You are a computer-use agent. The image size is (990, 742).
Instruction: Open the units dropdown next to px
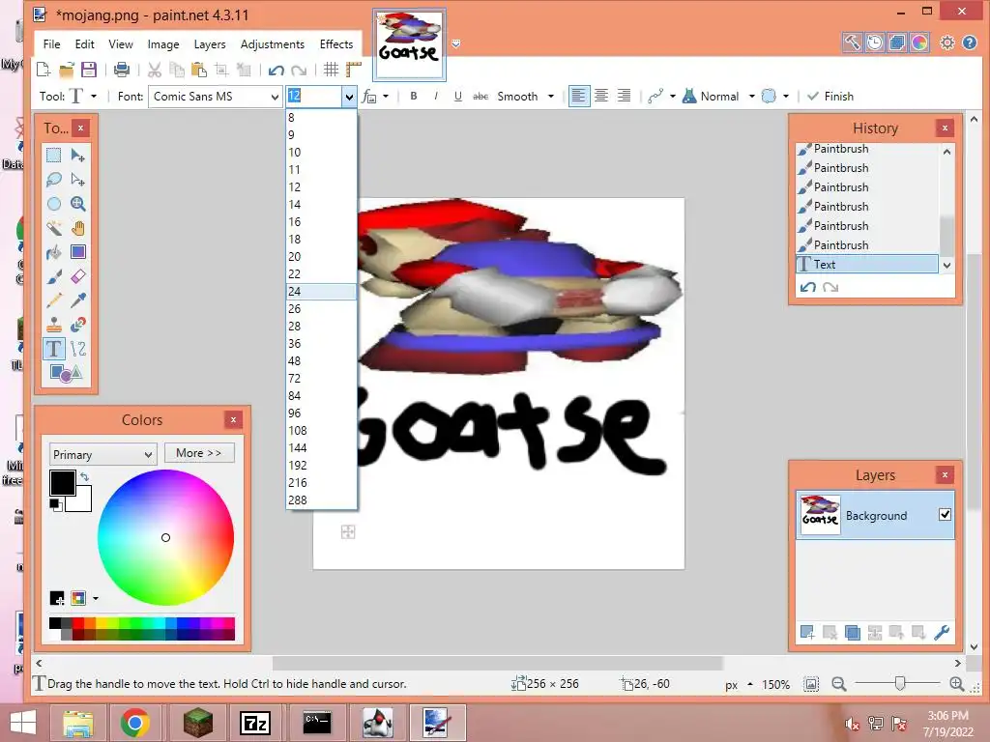click(750, 684)
